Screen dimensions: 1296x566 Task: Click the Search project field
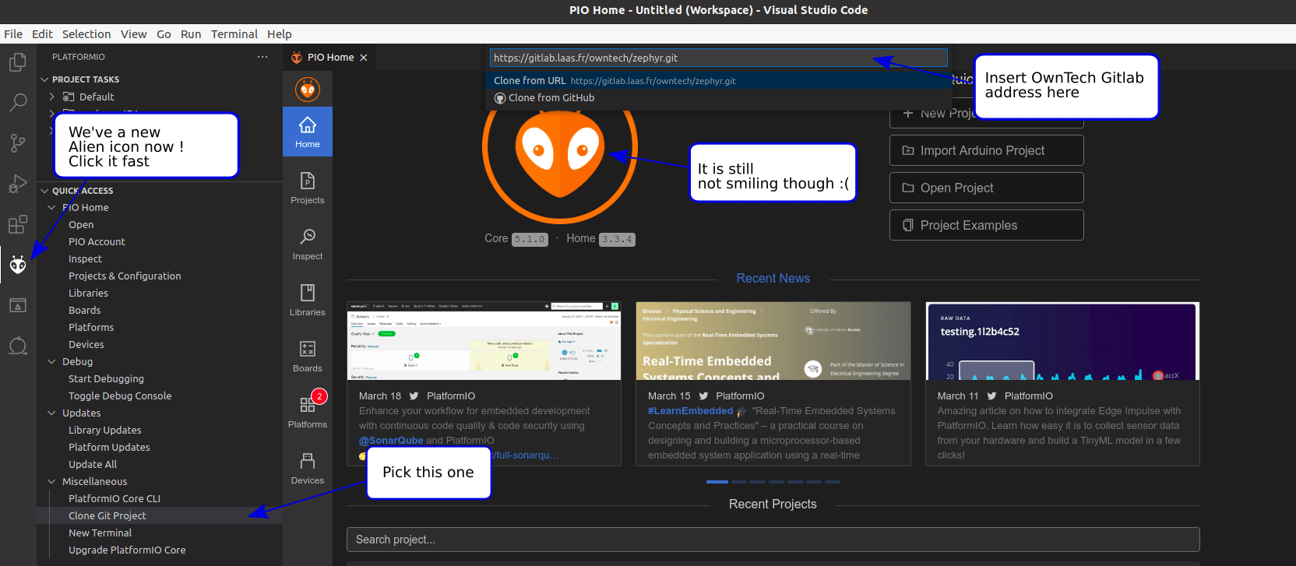(773, 540)
